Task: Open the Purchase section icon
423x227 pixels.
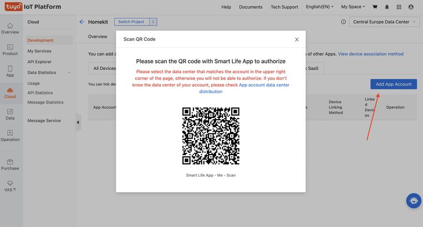Action: pyautogui.click(x=10, y=164)
